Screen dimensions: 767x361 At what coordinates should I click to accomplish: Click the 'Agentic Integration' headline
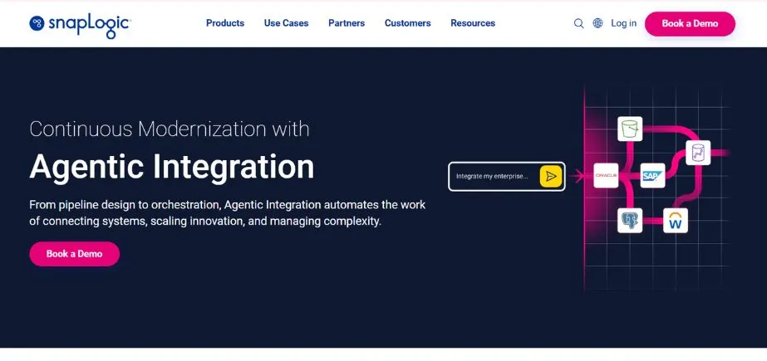click(x=172, y=167)
